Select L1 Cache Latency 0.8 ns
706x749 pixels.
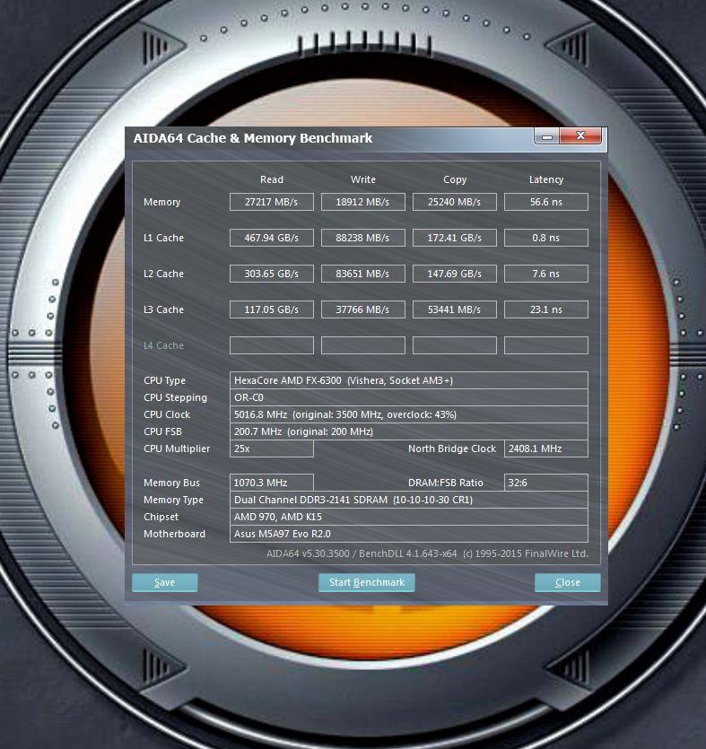[546, 238]
